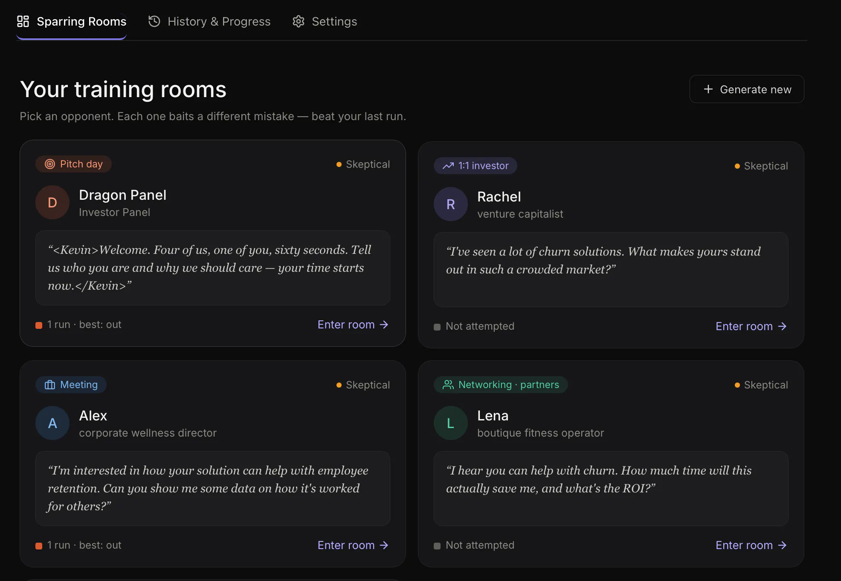Click the venture capitalist subtitle

pyautogui.click(x=520, y=214)
